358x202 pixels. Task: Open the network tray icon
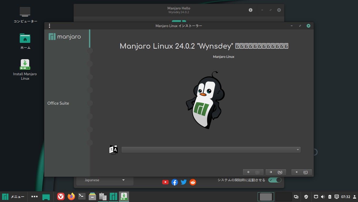tap(316, 196)
